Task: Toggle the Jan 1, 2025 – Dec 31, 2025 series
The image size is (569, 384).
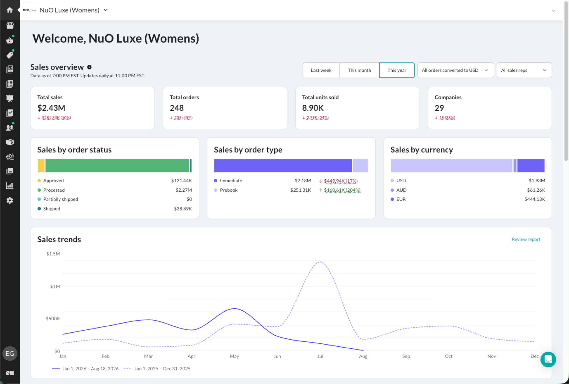Action: click(x=157, y=369)
